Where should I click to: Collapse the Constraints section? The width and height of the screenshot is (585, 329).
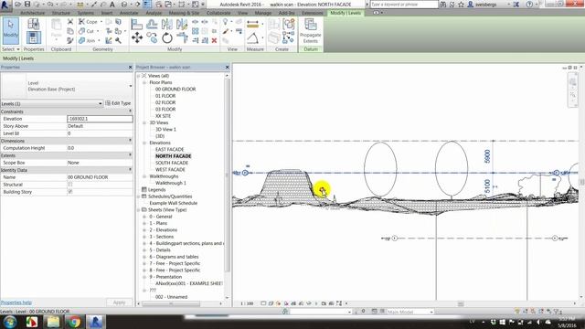[130, 111]
